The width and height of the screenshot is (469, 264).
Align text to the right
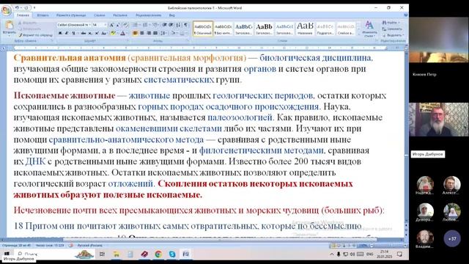149,33
